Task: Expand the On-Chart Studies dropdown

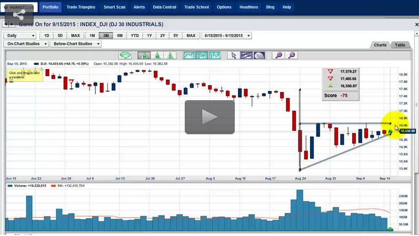Action: click(25, 44)
